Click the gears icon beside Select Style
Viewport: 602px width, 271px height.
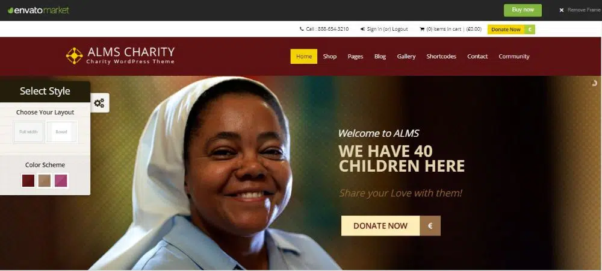pos(99,103)
